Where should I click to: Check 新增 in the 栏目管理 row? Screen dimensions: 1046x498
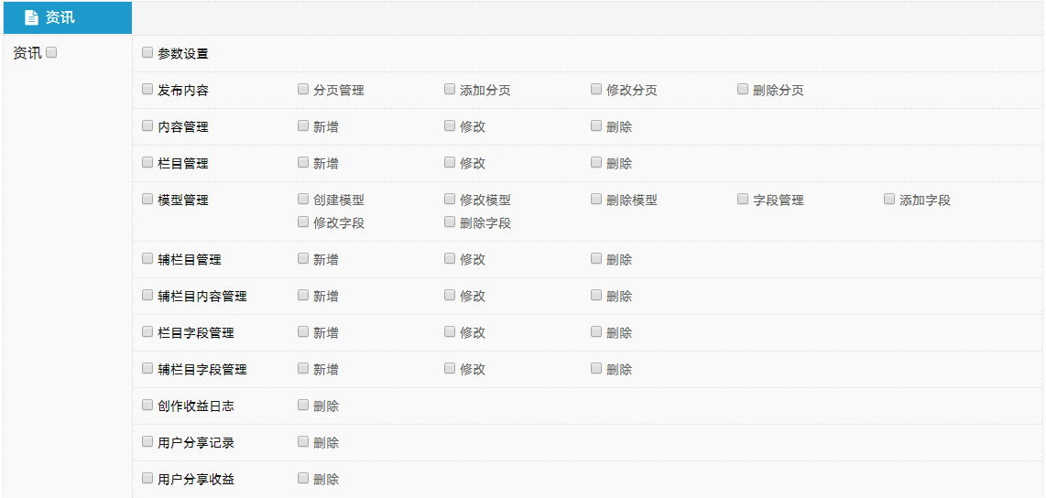[x=303, y=163]
